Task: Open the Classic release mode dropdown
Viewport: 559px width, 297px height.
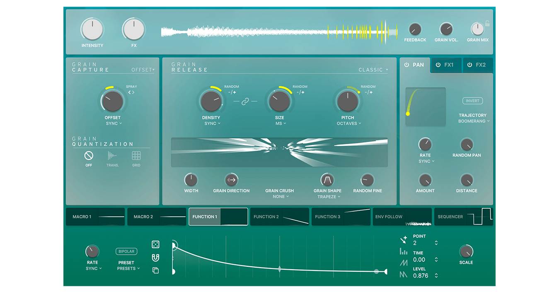Action: [373, 70]
